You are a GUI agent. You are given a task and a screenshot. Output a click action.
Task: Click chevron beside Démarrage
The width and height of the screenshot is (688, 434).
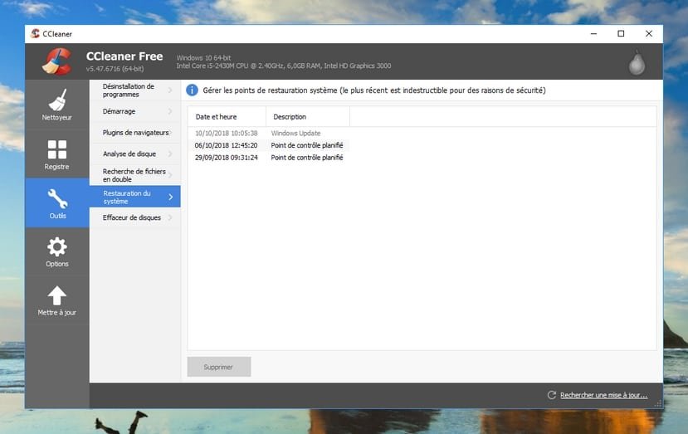[170, 111]
